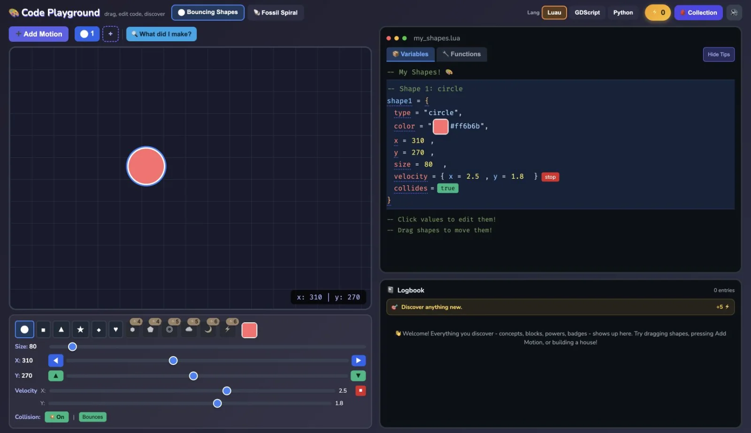Choose the locked hexagon shape

pyautogui.click(x=133, y=329)
